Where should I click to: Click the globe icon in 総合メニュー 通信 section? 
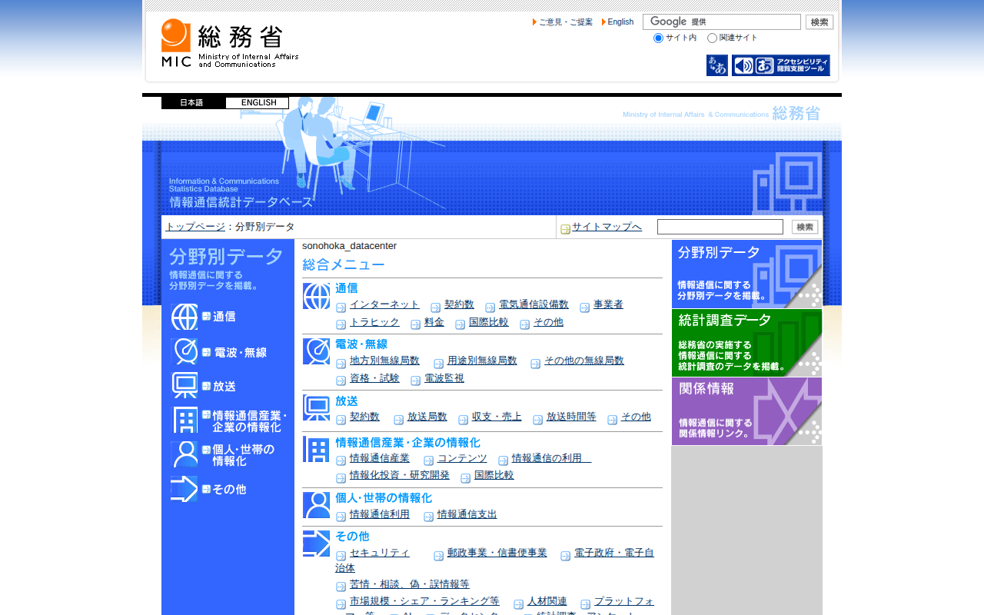tap(317, 296)
